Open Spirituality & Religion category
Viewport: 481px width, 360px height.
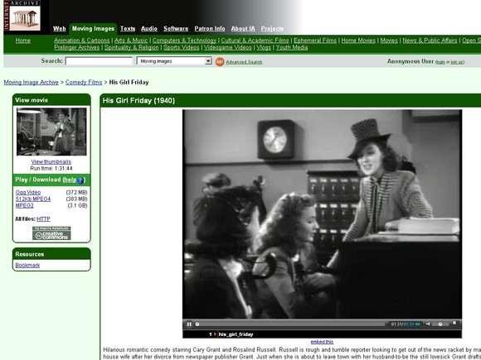132,47
